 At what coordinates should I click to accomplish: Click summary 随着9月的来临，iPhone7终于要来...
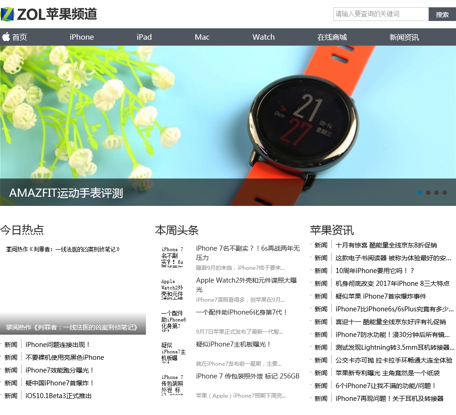pyautogui.click(x=240, y=268)
